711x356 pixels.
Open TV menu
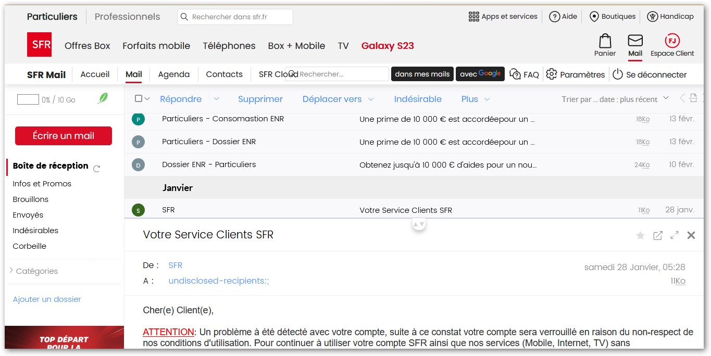coord(343,46)
